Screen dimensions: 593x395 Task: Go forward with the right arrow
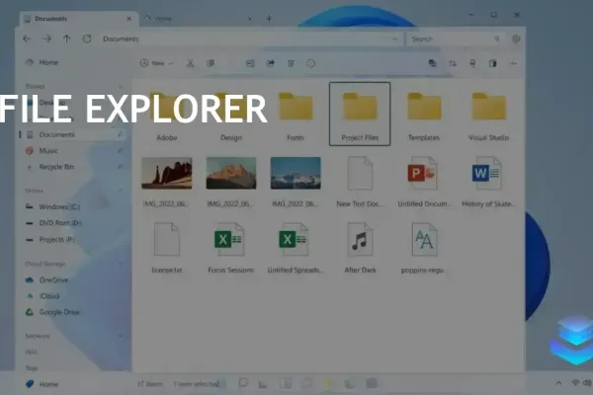tap(46, 39)
